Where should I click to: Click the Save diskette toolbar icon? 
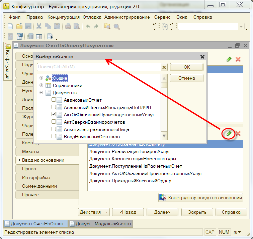[28, 26]
